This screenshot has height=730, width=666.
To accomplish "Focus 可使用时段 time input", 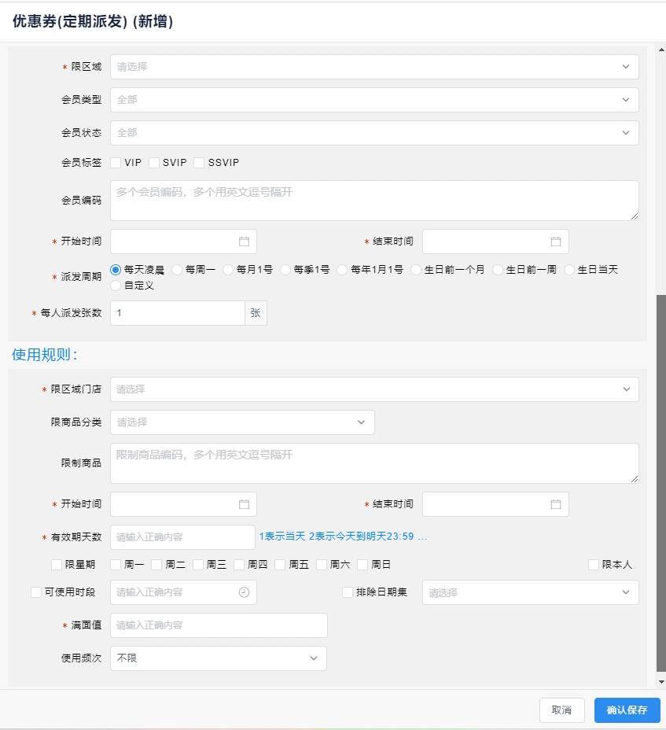I will 183,592.
